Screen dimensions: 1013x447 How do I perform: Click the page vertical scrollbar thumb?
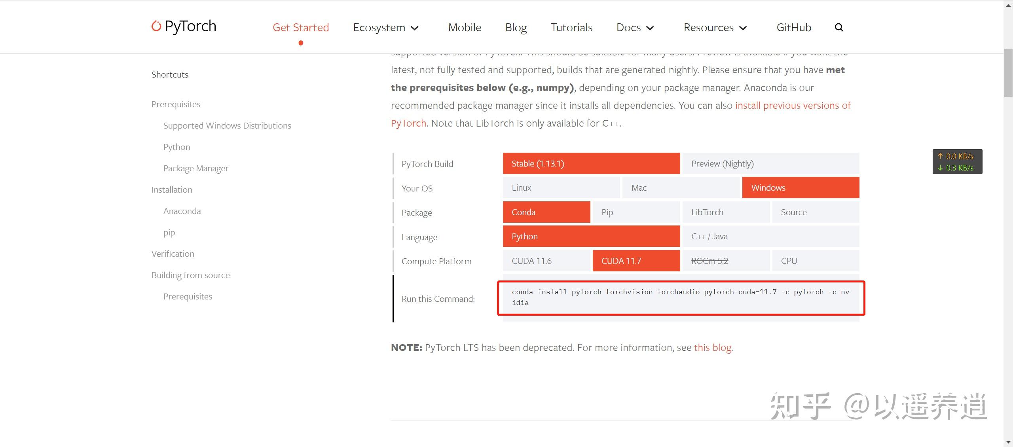[1008, 73]
